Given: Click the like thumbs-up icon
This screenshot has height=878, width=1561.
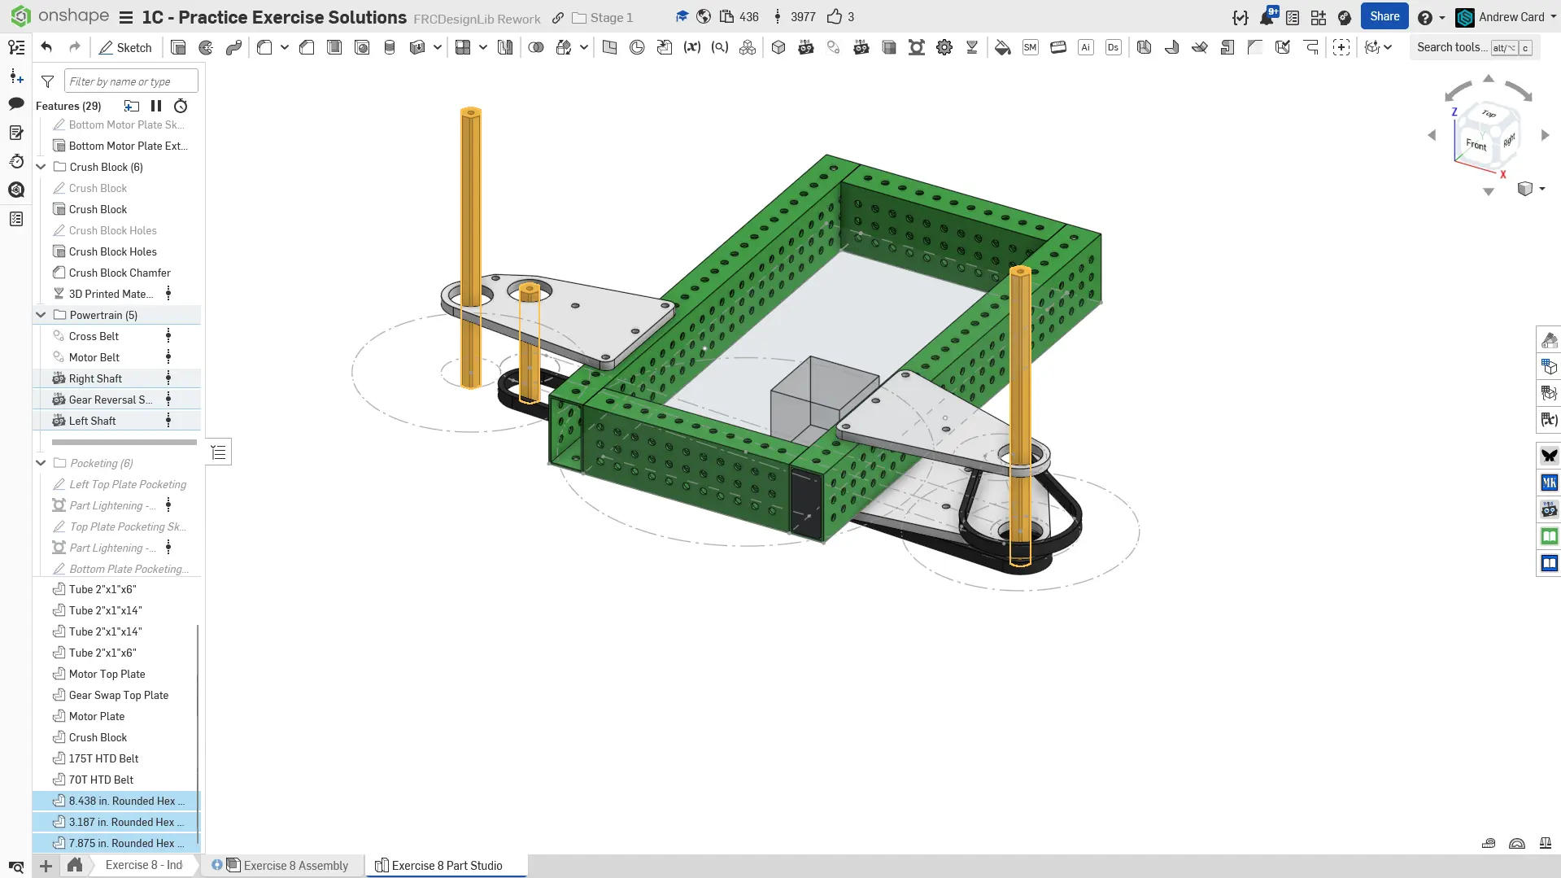Looking at the screenshot, I should click(834, 17).
